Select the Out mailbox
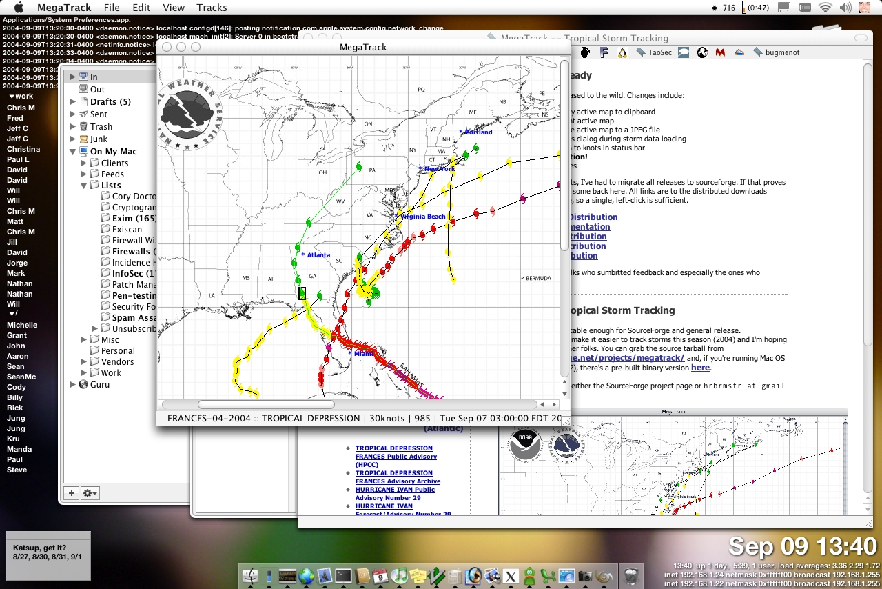 (97, 89)
